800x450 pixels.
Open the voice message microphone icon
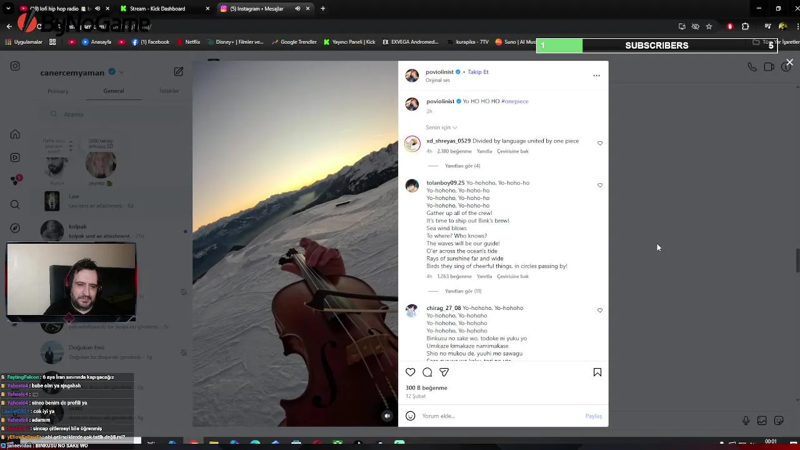tap(746, 421)
